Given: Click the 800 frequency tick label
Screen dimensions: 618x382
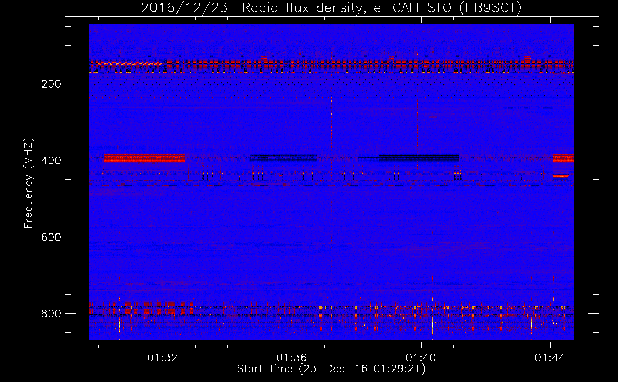Looking at the screenshot, I should pyautogui.click(x=51, y=314).
